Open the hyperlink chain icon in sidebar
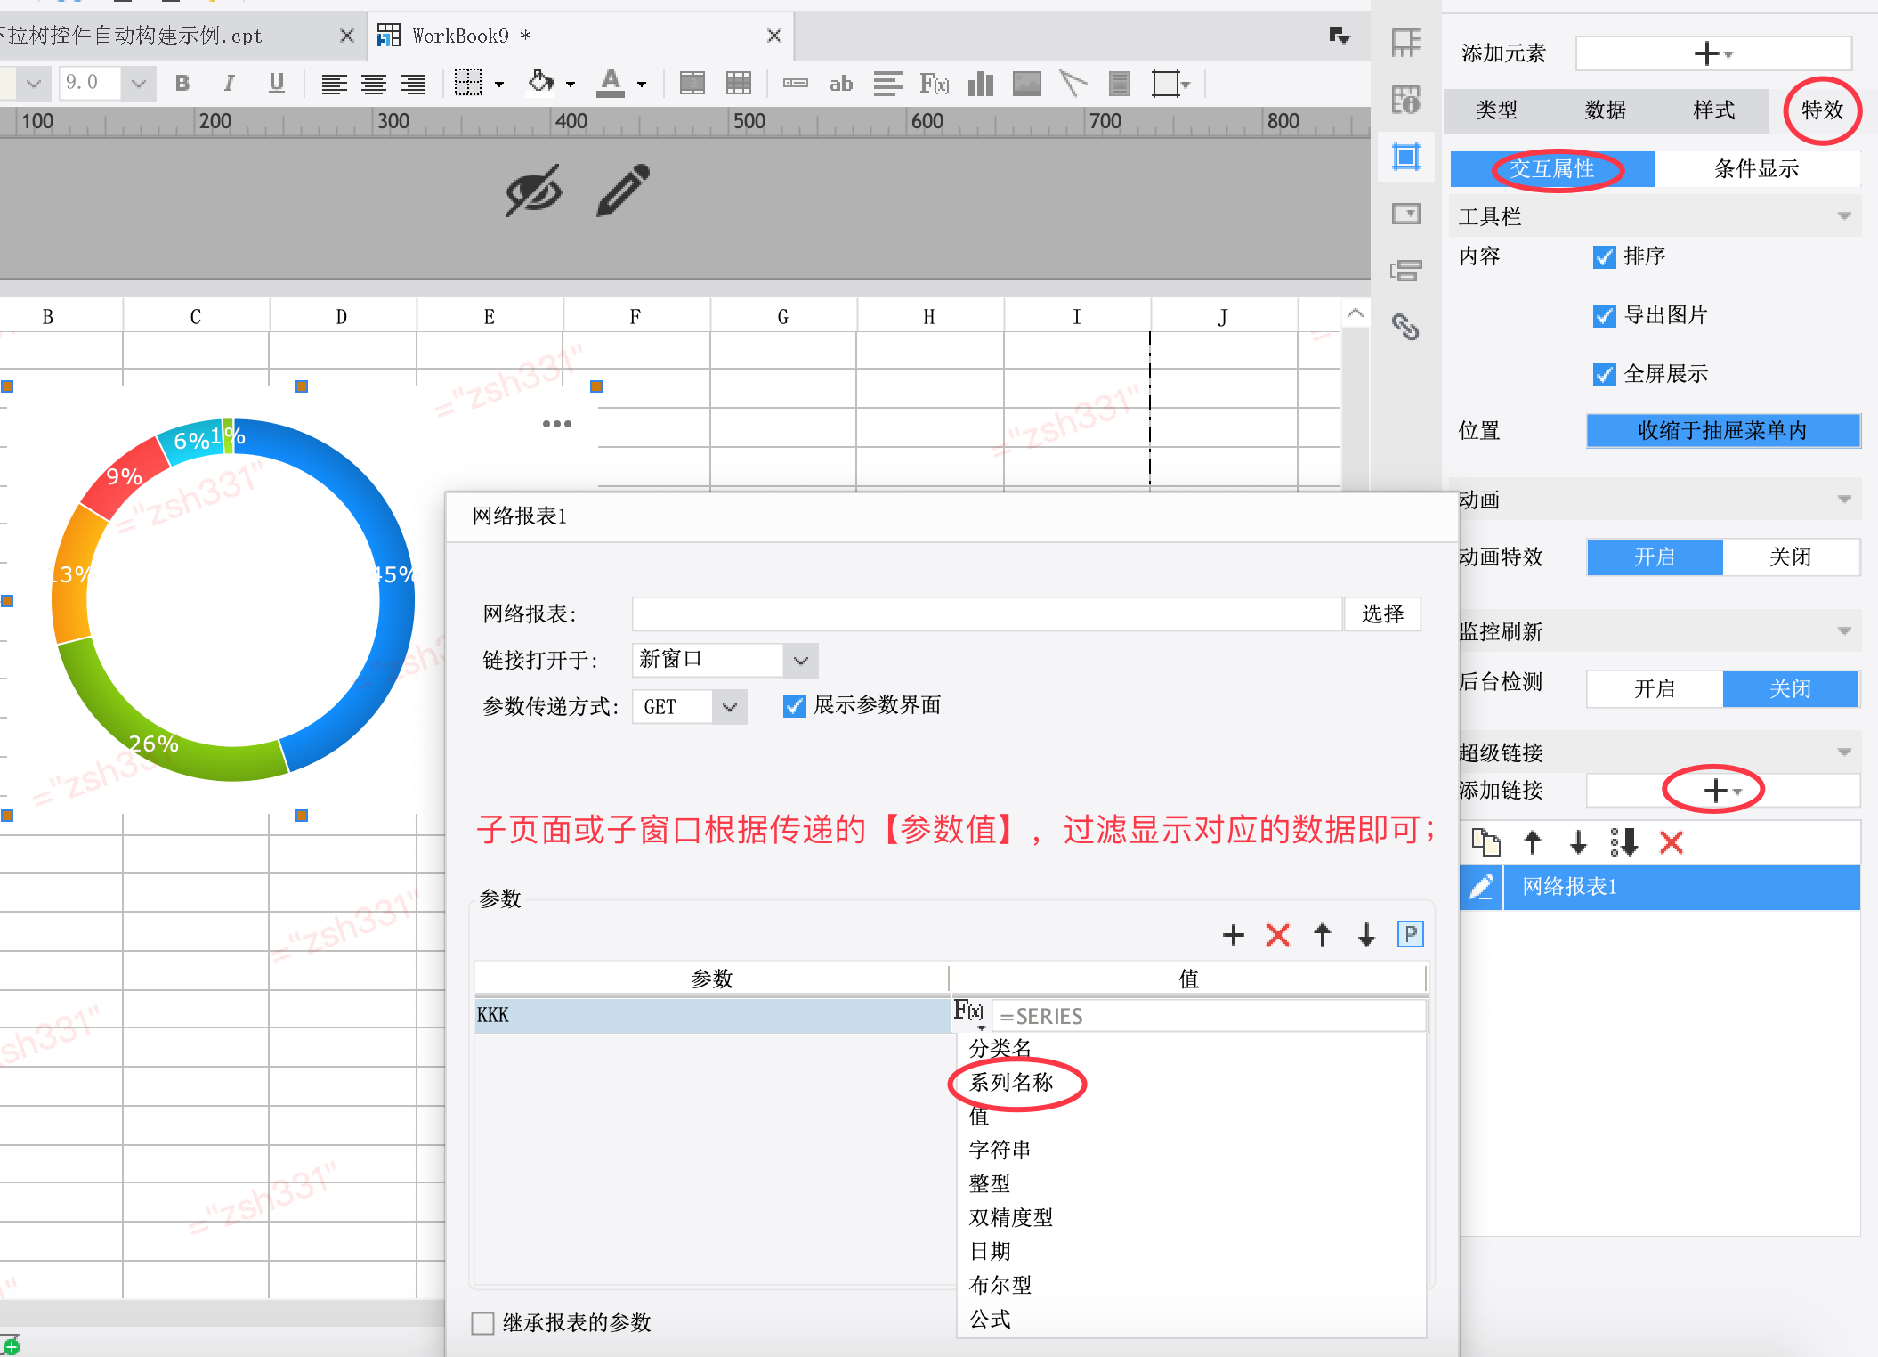The image size is (1878, 1357). [1405, 328]
